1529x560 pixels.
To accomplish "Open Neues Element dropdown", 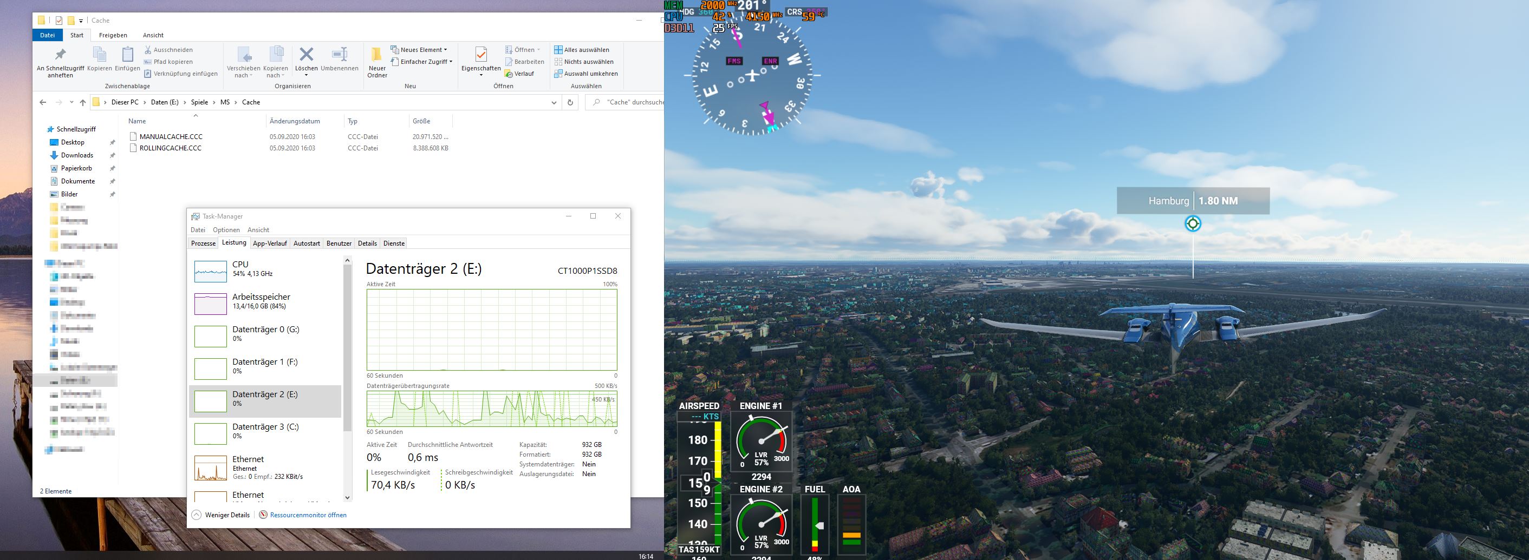I will point(419,50).
